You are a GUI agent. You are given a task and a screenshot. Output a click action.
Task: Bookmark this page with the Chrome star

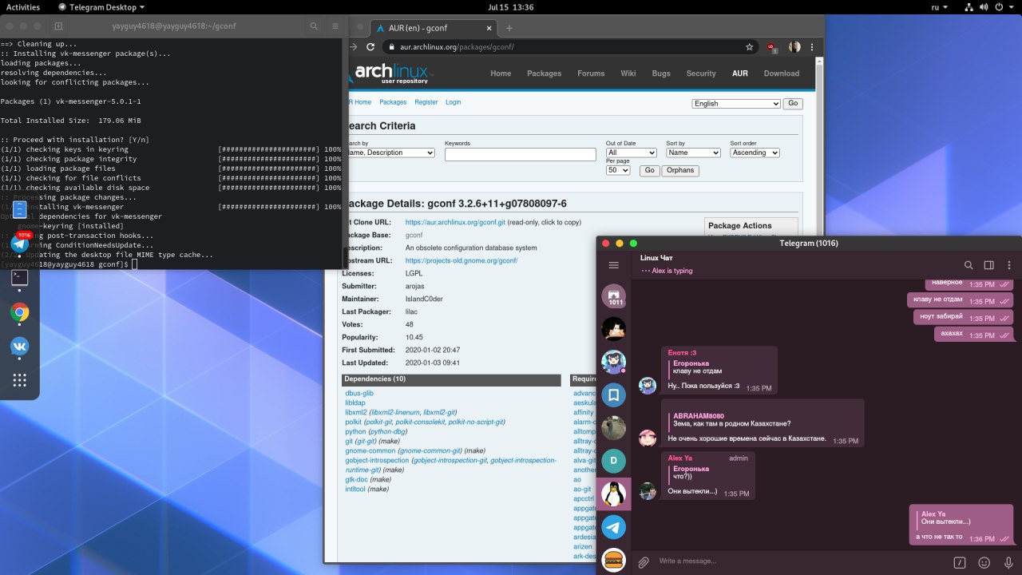(749, 47)
